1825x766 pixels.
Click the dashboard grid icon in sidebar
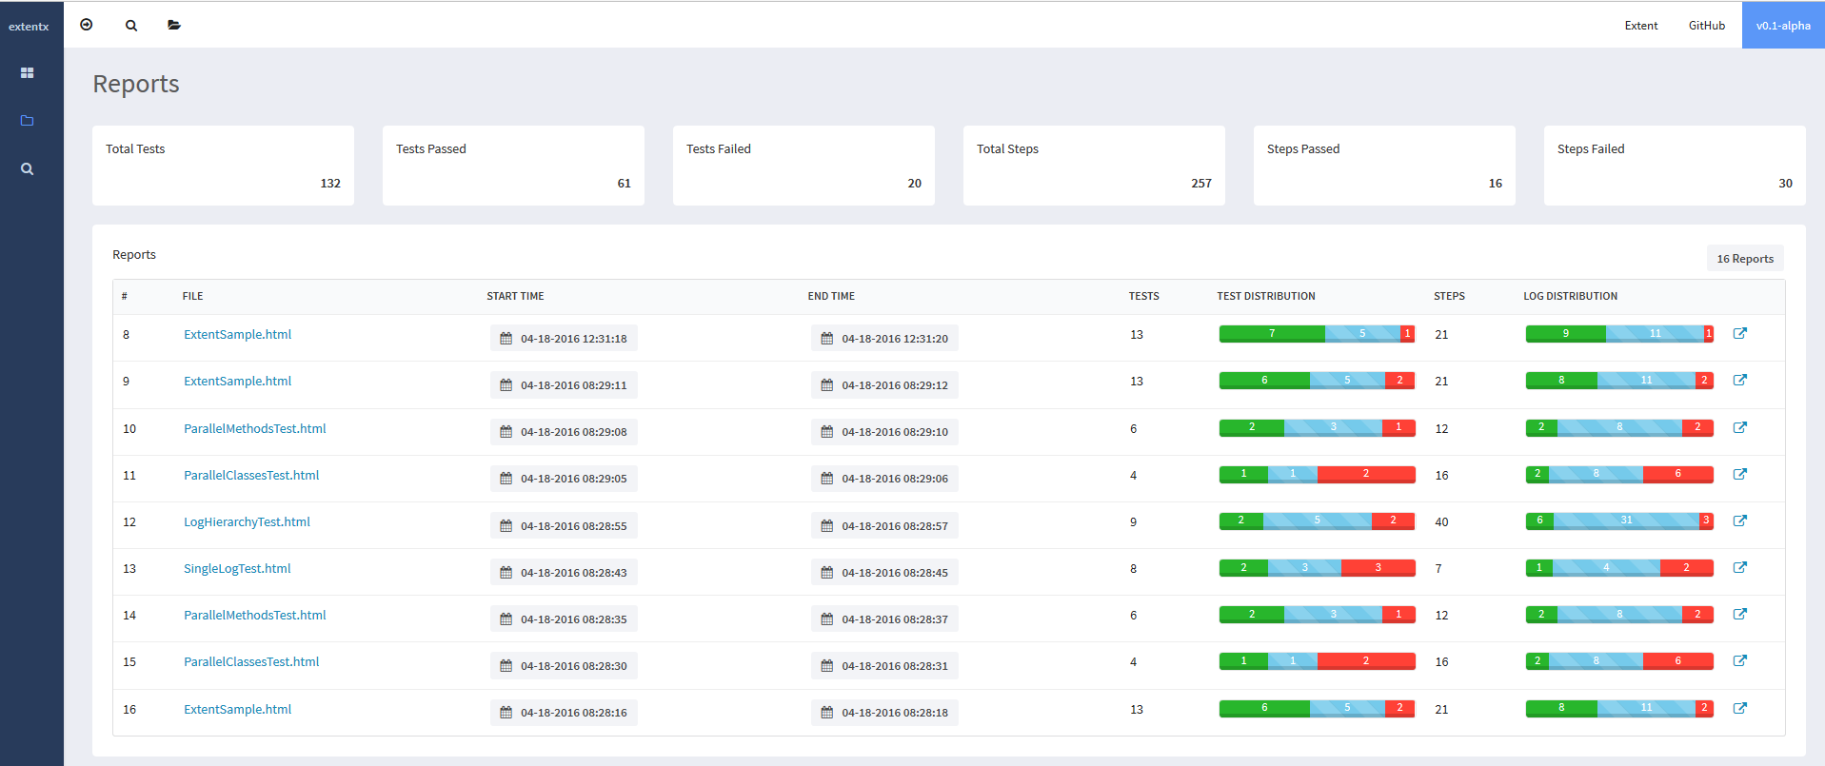pyautogui.click(x=27, y=73)
